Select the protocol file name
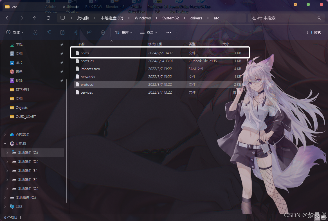 coord(87,84)
